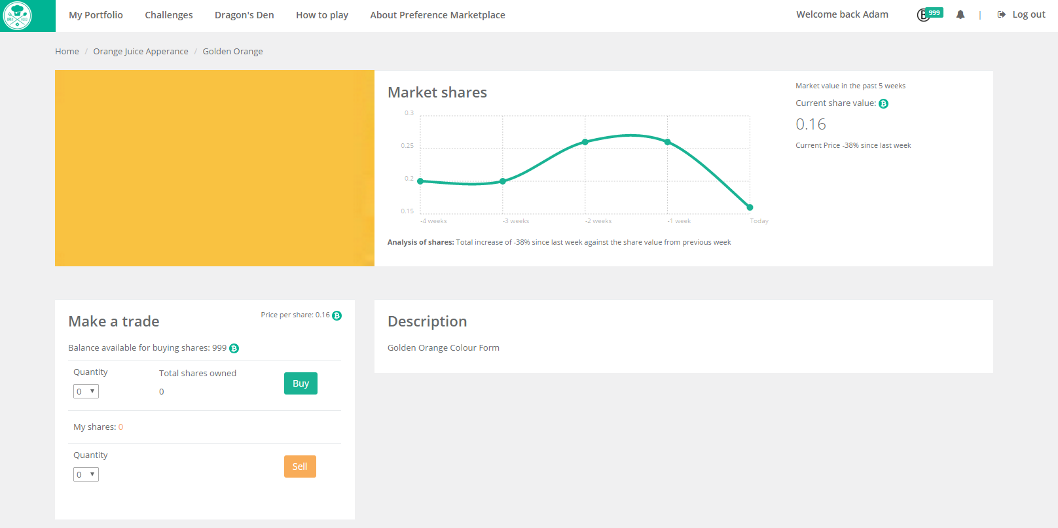Open About Preference Marketplace
The width and height of the screenshot is (1058, 528).
point(437,15)
